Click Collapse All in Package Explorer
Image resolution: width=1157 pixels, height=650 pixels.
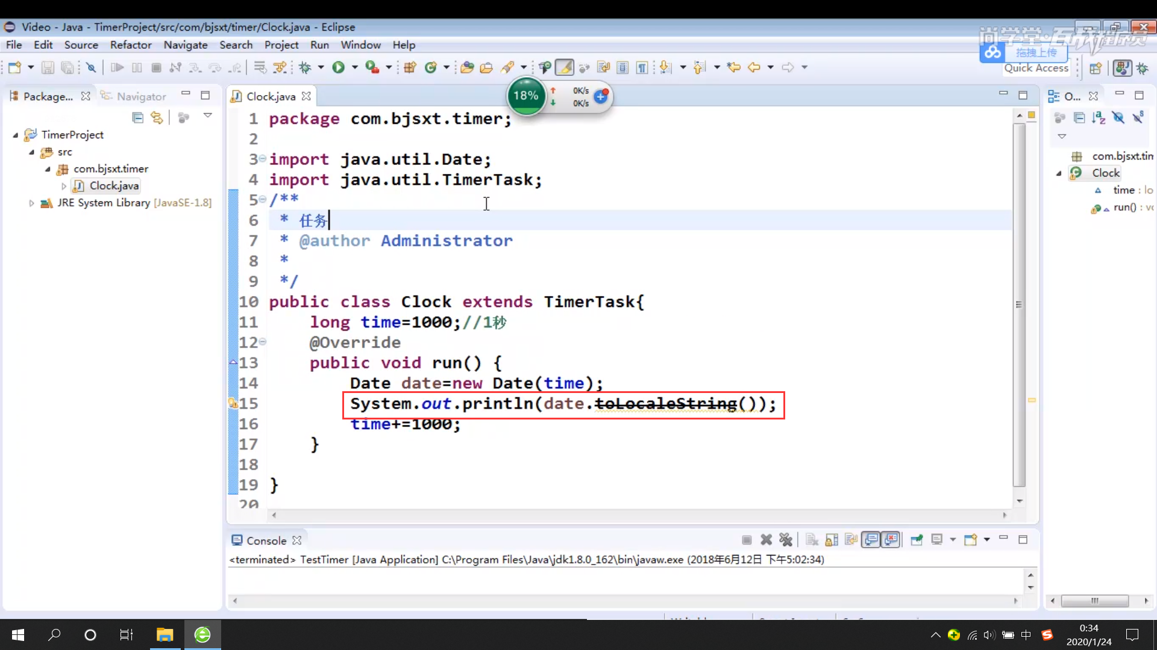(137, 117)
